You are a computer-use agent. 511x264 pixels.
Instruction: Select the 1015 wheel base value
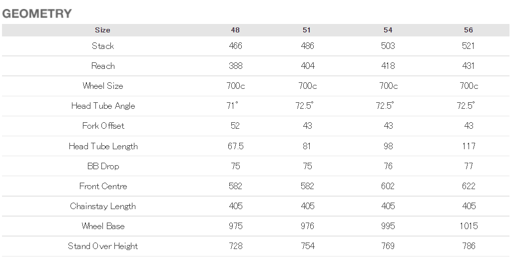pos(469,226)
